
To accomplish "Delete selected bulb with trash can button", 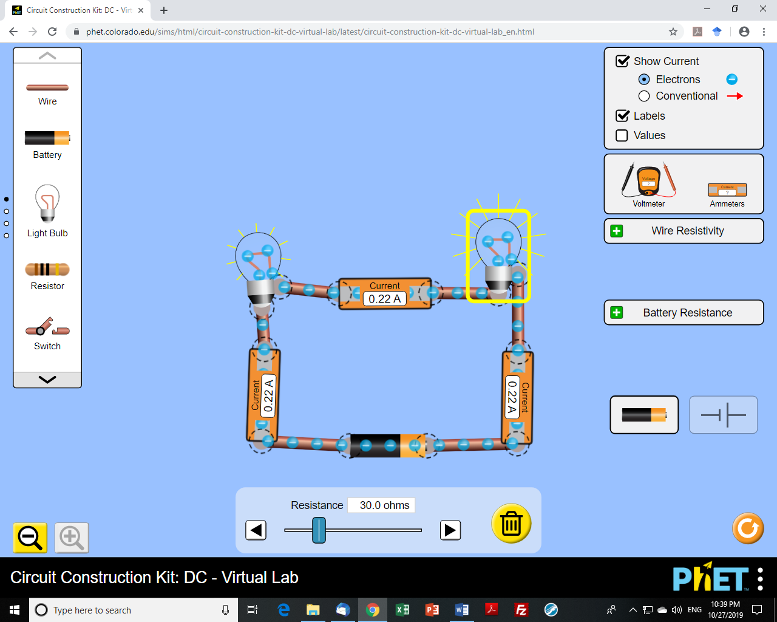I will [x=511, y=524].
